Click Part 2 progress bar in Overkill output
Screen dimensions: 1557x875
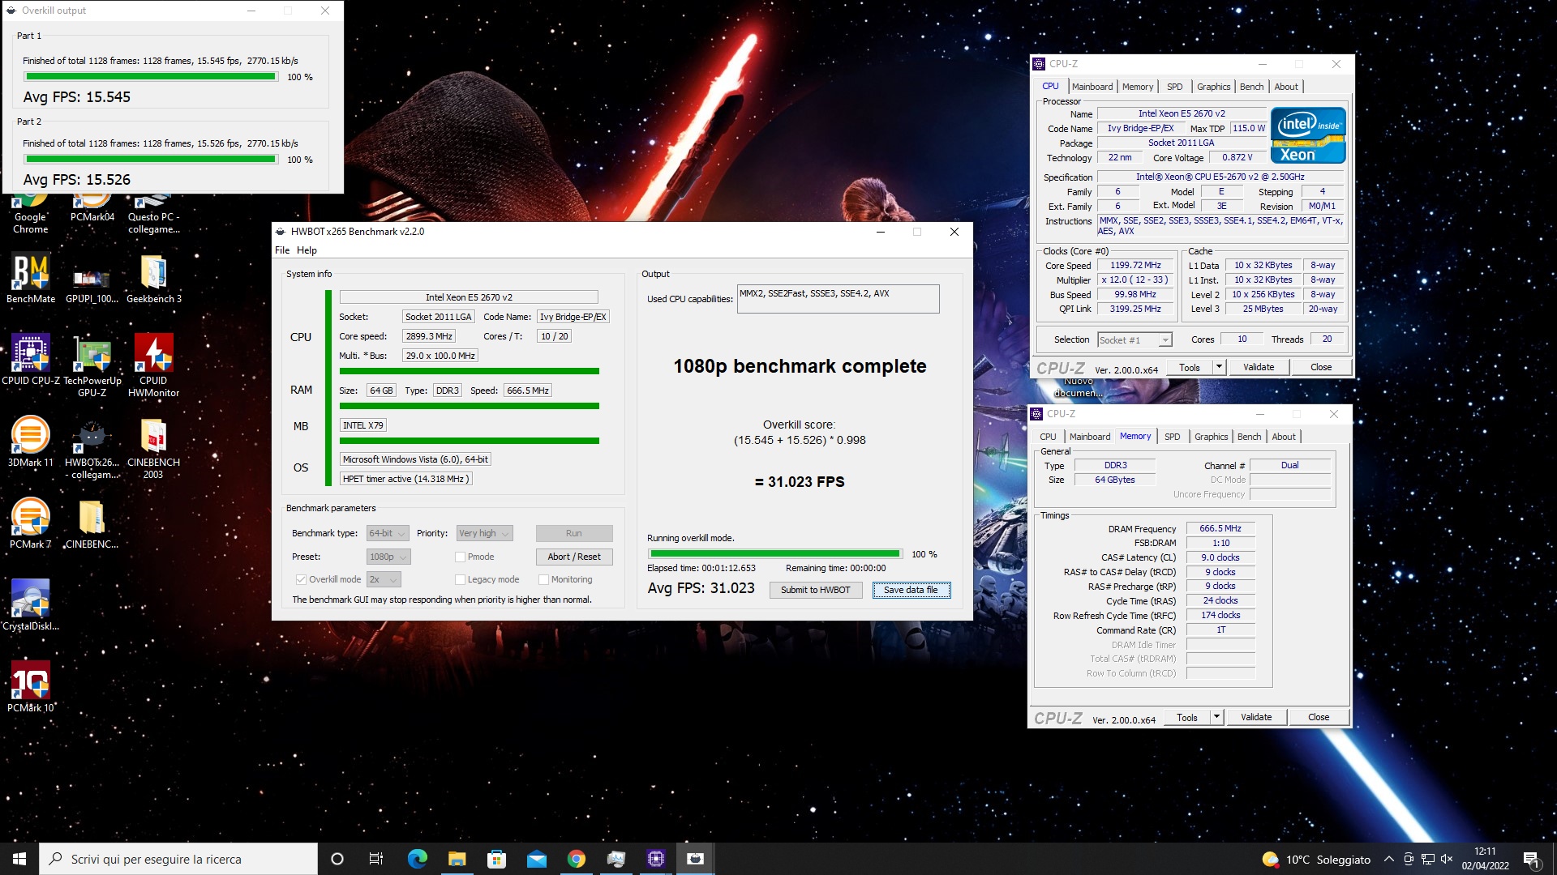coord(151,160)
